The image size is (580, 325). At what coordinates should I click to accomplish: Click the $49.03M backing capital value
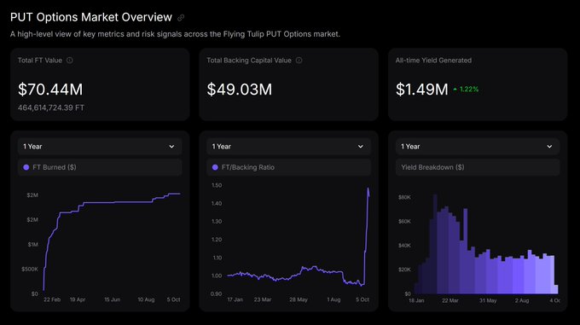click(x=240, y=90)
